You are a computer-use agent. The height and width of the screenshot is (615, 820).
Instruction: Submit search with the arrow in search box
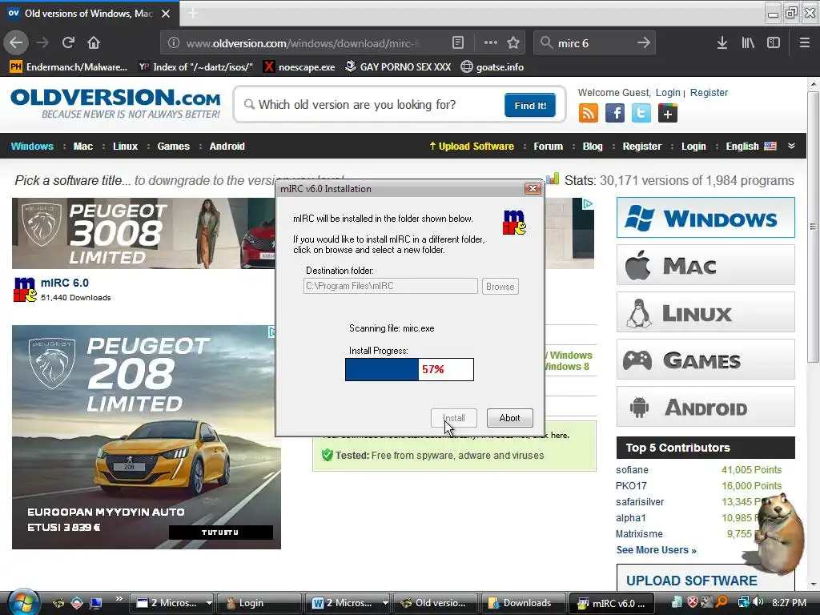click(643, 43)
